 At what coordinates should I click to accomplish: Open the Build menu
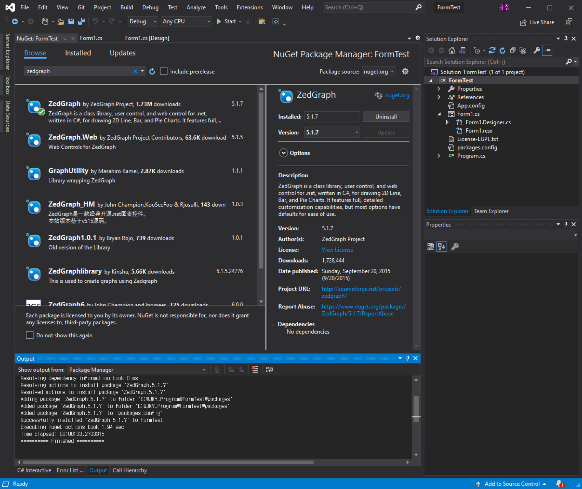(x=127, y=7)
